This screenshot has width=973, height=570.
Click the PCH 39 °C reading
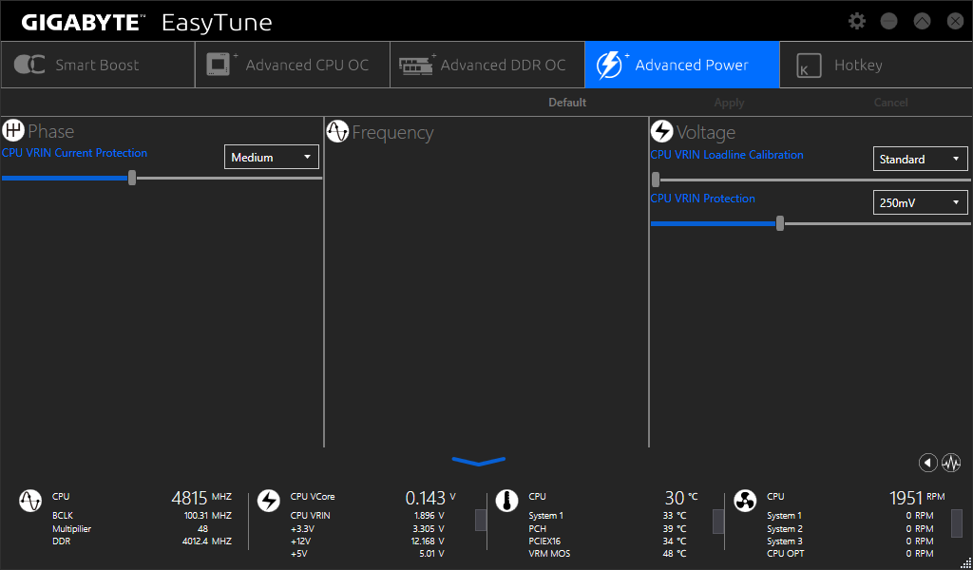[674, 528]
